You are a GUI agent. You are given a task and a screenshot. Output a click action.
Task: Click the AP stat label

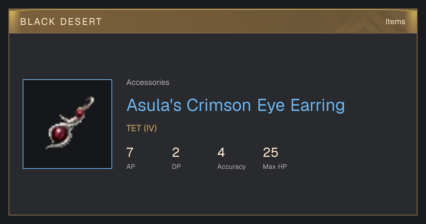coord(131,166)
